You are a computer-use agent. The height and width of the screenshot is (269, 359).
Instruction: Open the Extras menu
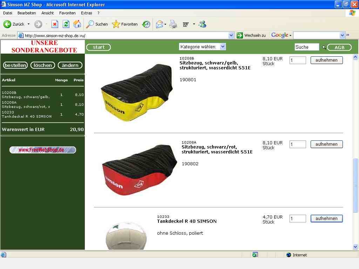[x=86, y=13]
